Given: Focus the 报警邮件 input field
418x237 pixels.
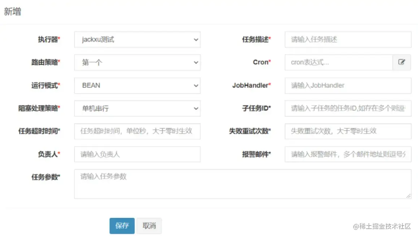Looking at the screenshot, I should pyautogui.click(x=348, y=154).
